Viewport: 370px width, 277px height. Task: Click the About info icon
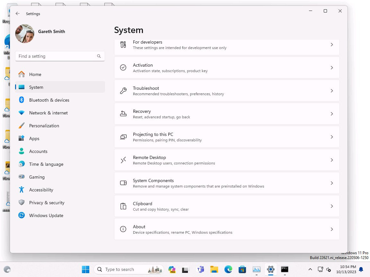[x=123, y=229]
